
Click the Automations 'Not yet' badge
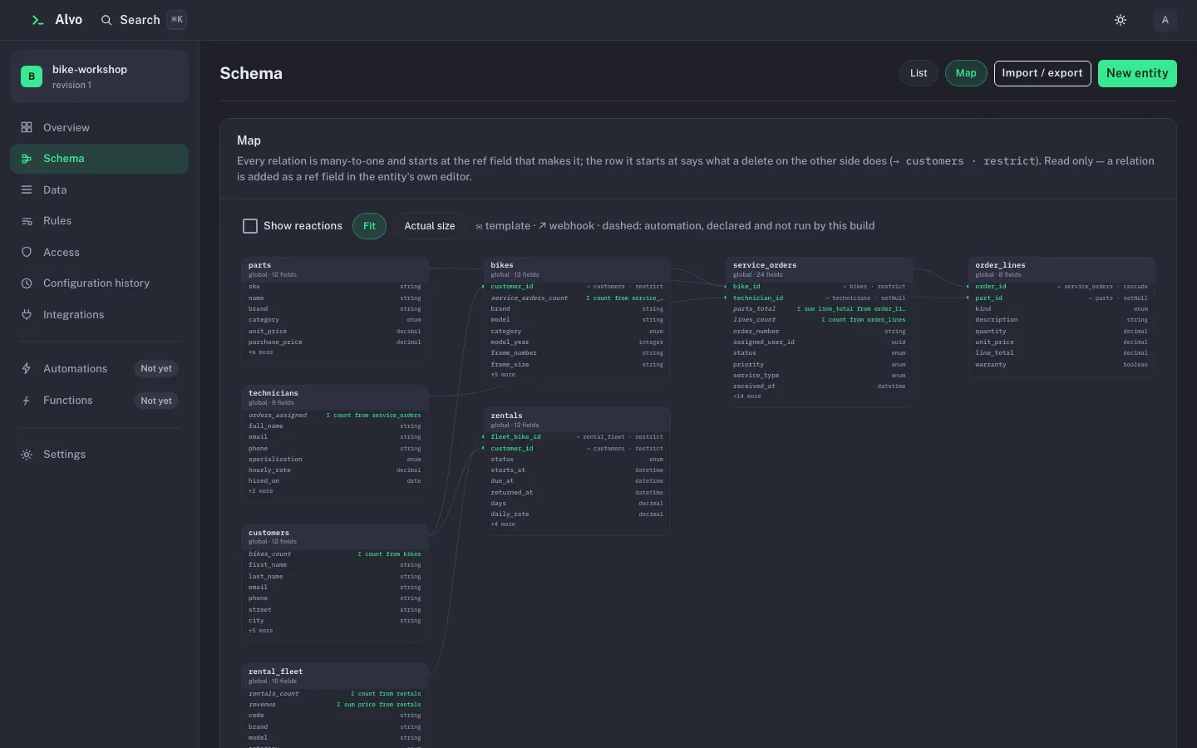(x=156, y=368)
